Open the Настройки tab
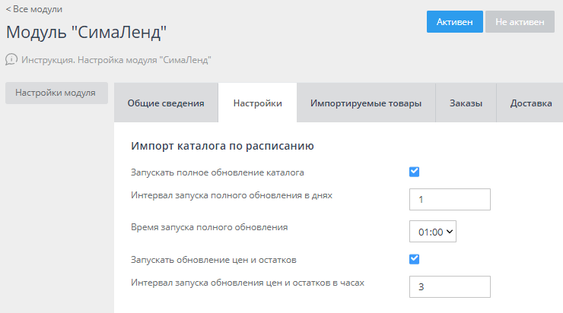Screen dimensions: 563x313 click(x=257, y=103)
